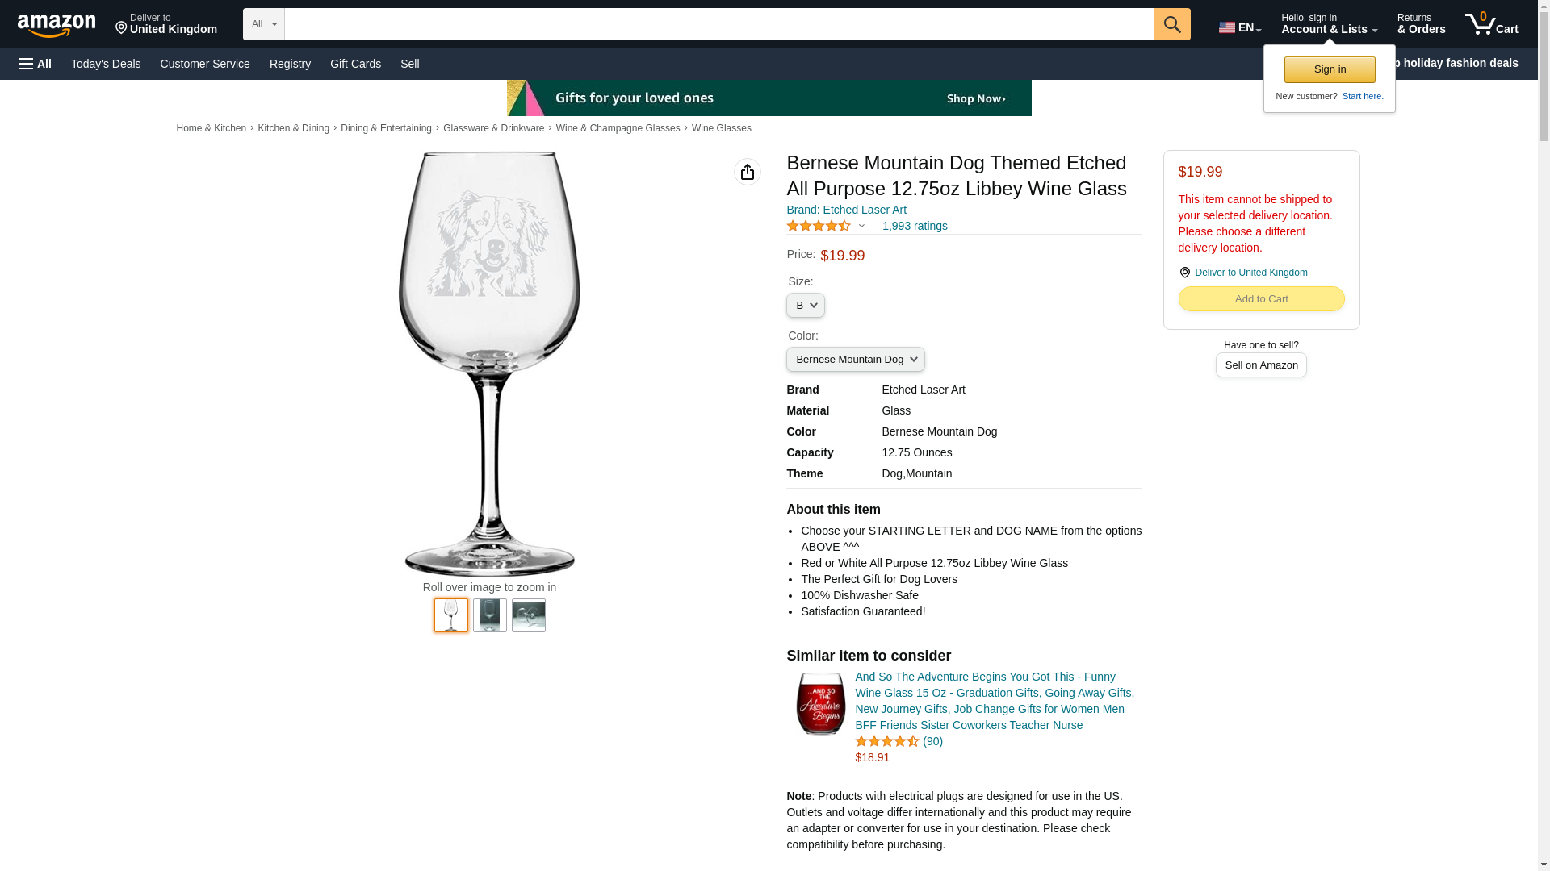Open Gift Cards in navigation bar

[355, 64]
